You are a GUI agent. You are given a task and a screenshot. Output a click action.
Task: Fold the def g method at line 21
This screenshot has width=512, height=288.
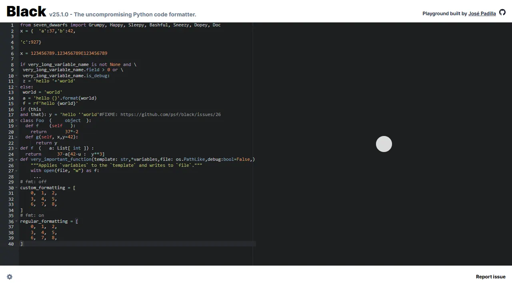click(x=16, y=137)
